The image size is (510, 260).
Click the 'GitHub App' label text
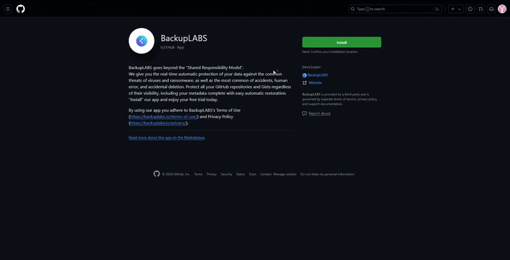[172, 47]
